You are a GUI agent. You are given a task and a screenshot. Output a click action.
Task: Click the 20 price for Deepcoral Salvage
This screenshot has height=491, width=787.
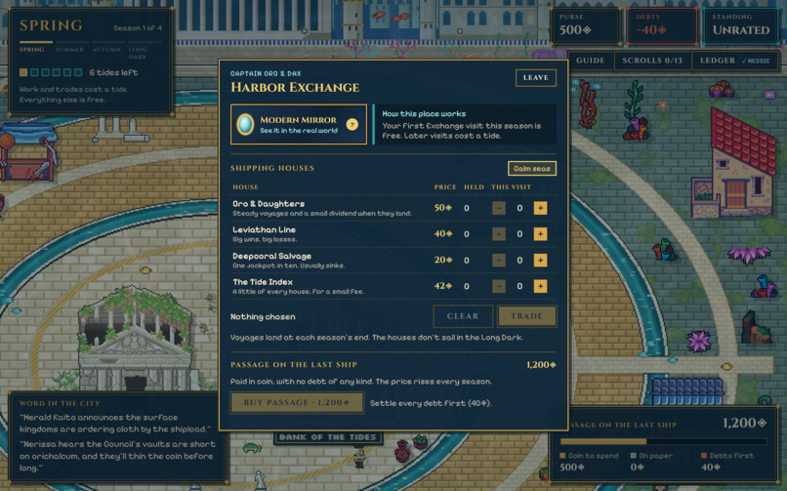pyautogui.click(x=442, y=261)
